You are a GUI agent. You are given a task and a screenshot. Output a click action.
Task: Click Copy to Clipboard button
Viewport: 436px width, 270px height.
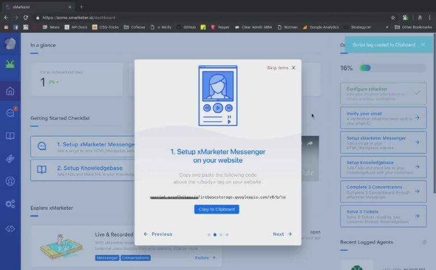(x=216, y=209)
